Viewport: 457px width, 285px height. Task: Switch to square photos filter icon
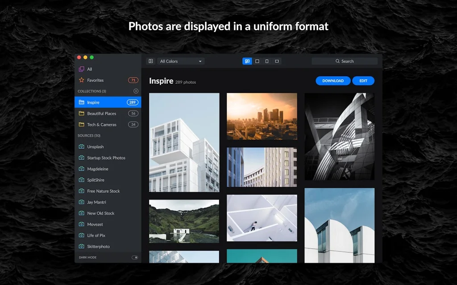click(257, 61)
